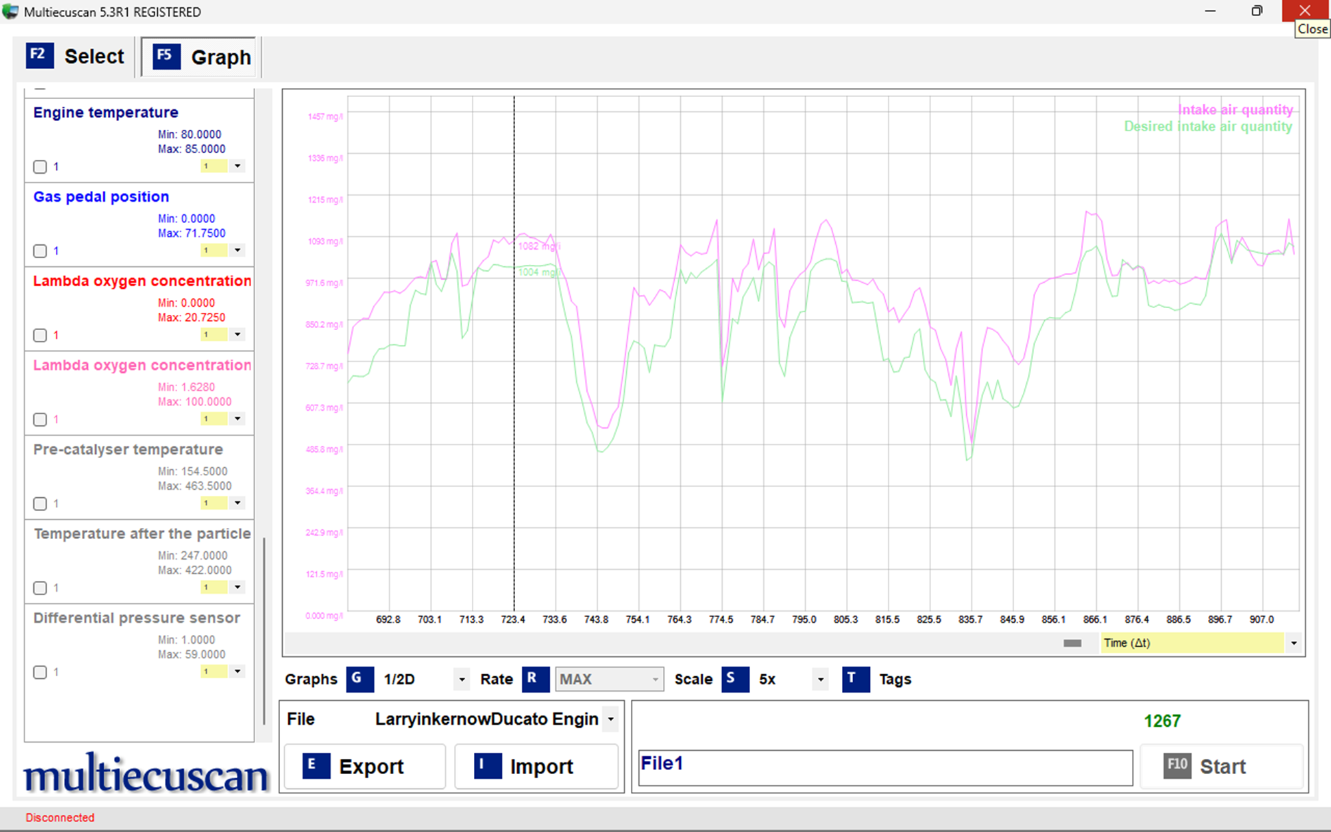Tick the red Lambda oxygen concentration checkbox
This screenshot has height=832, width=1331.
[x=40, y=335]
